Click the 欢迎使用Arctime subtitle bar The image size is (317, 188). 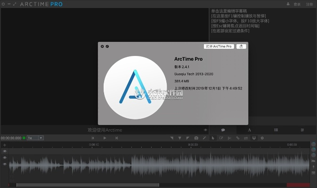pos(105,130)
